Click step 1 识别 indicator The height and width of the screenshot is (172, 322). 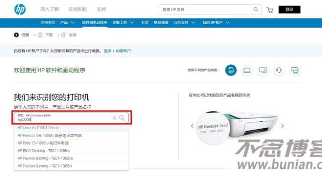coord(21,35)
